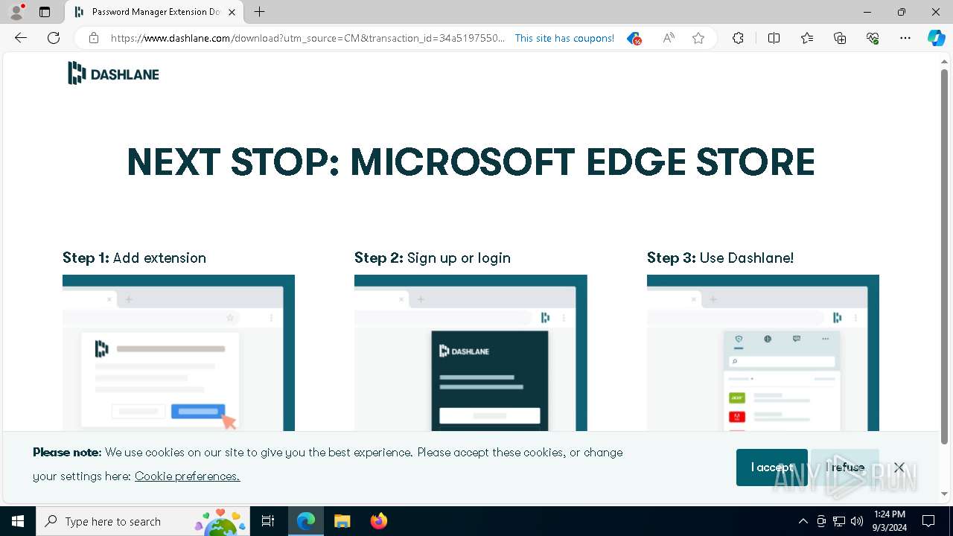953x536 pixels.
Task: Click the 'Step 1: Add extension' text
Action: tap(134, 258)
